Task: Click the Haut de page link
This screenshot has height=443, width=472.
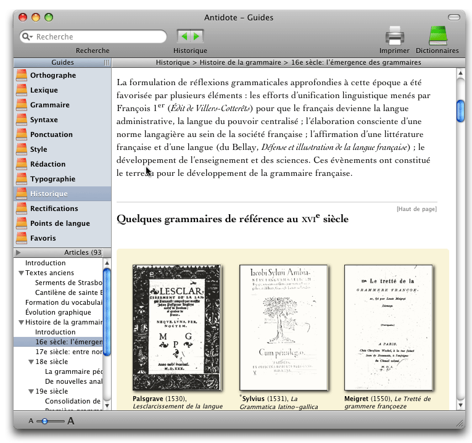Action: click(416, 209)
